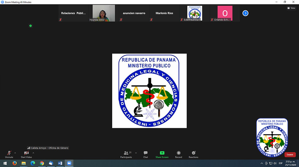
Task: Open the volume control in tray
Action: tap(275, 163)
